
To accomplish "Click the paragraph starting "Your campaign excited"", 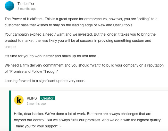I will [80, 40].
